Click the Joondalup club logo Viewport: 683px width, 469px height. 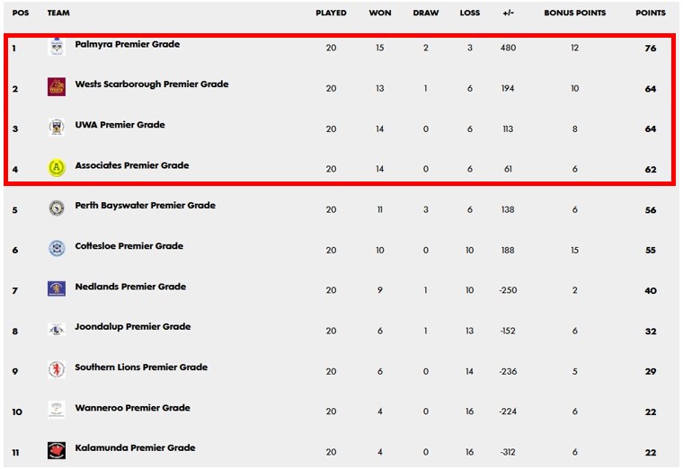pyautogui.click(x=57, y=329)
